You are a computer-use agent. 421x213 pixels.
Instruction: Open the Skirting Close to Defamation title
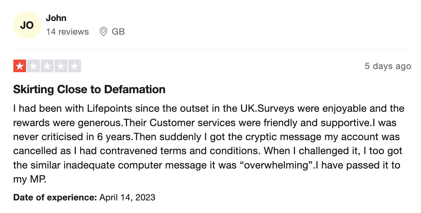click(89, 89)
